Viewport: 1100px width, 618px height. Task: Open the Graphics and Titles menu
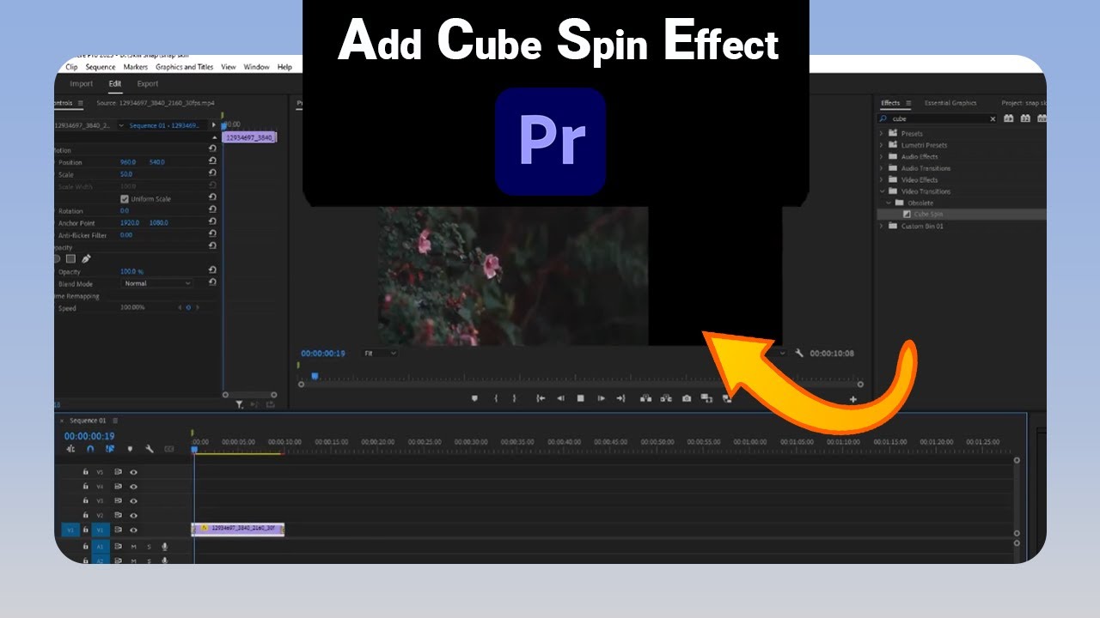point(185,67)
